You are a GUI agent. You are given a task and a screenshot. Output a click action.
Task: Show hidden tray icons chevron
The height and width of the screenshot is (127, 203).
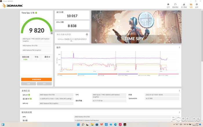click(174, 124)
